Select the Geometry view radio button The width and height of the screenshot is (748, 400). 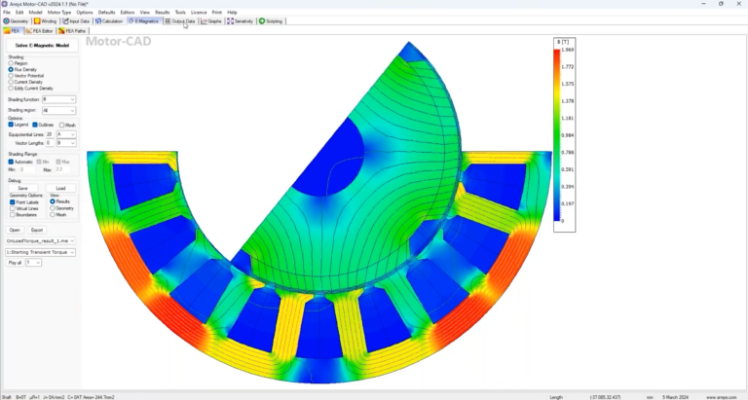(x=53, y=208)
